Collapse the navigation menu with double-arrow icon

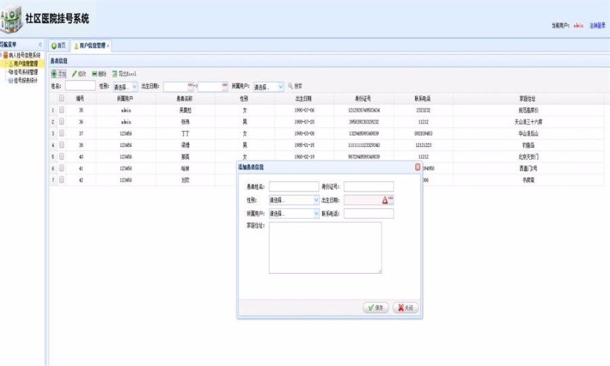pyautogui.click(x=40, y=45)
